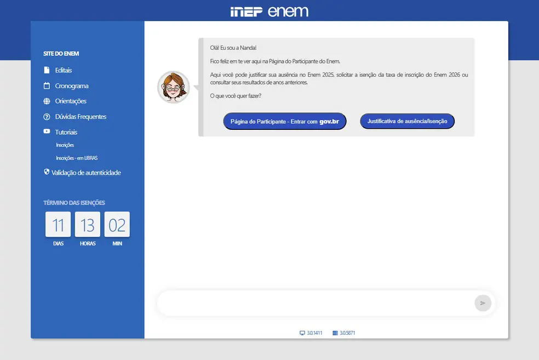Click the INEP Enem logo
Viewport: 539px width, 360px height.
tap(269, 12)
